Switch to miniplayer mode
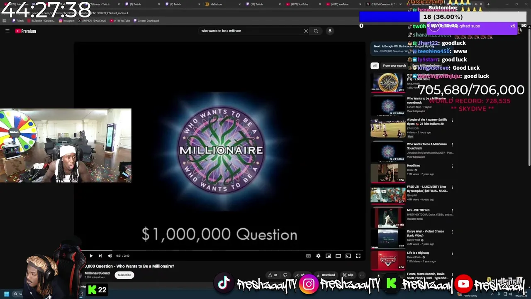 coord(328,256)
